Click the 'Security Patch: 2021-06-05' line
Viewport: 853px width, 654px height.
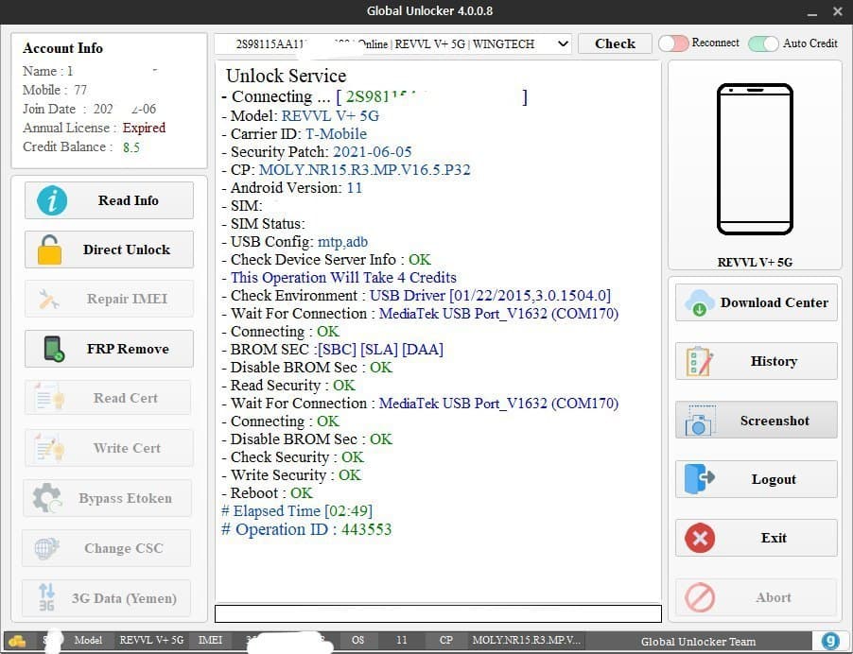pyautogui.click(x=317, y=152)
